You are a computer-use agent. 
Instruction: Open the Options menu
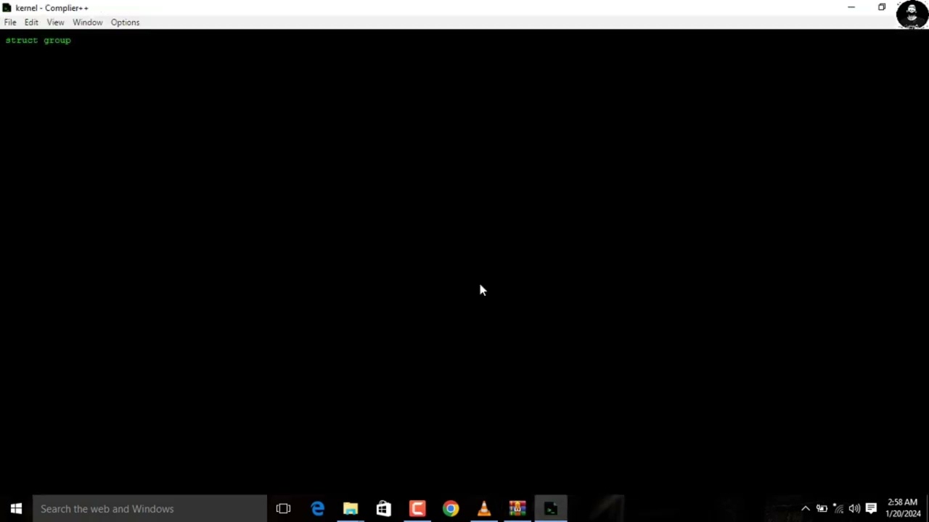click(125, 22)
